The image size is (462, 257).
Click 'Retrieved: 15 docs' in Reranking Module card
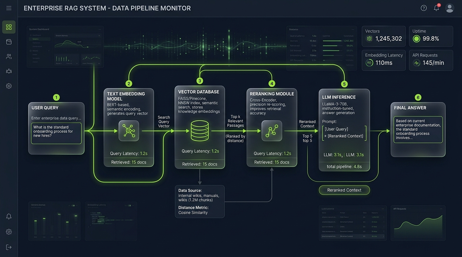(272, 162)
